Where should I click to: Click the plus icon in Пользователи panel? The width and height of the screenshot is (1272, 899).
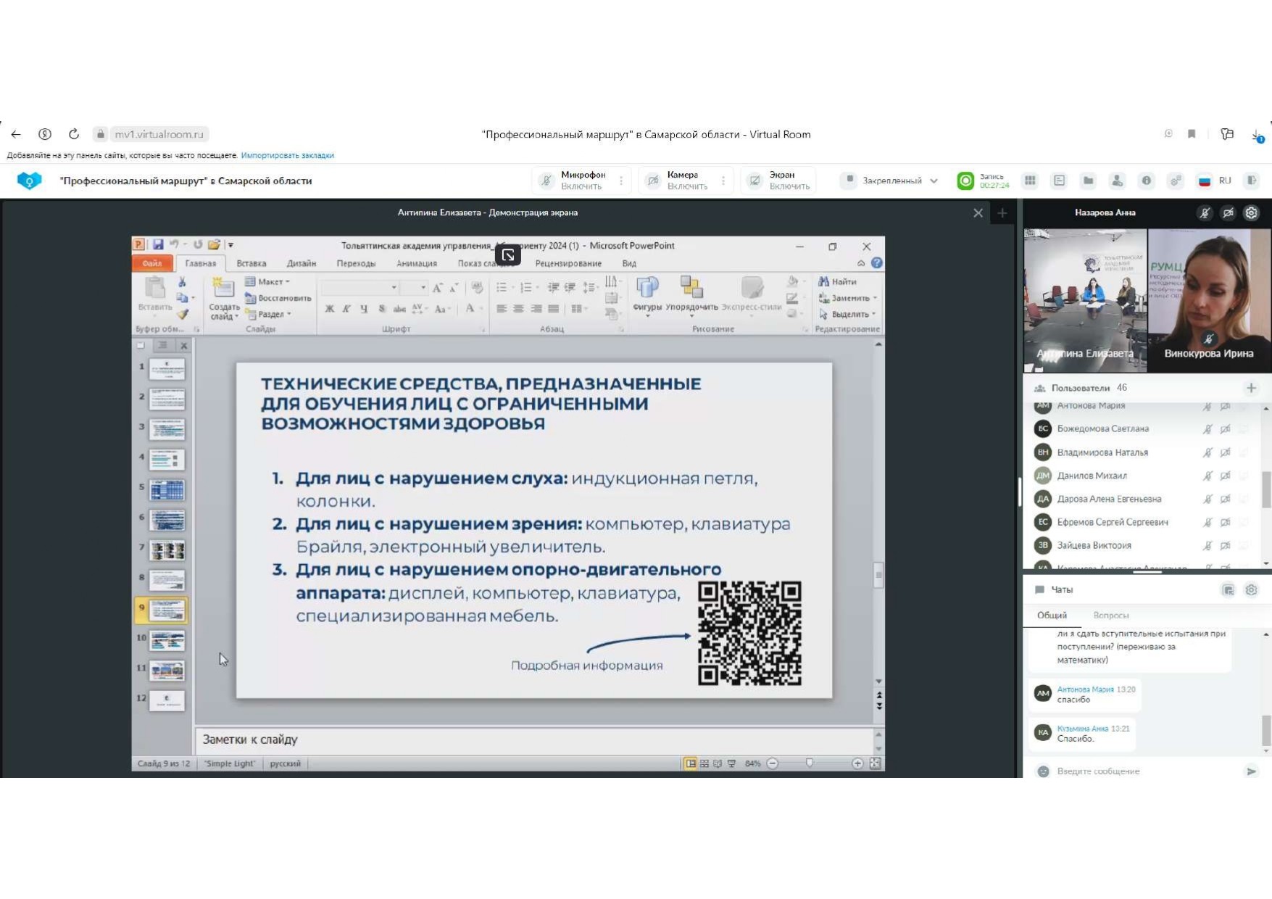[x=1251, y=388]
